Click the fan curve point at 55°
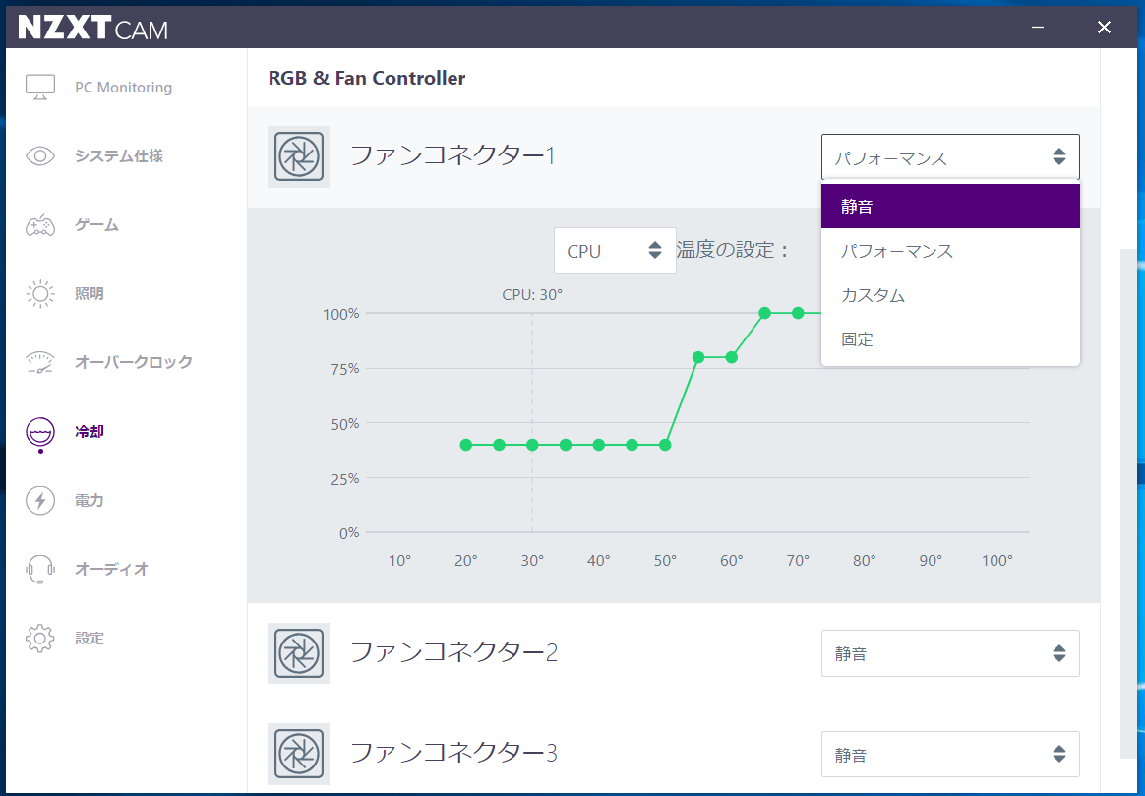Screen dimensions: 1145x796 pyautogui.click(x=698, y=357)
